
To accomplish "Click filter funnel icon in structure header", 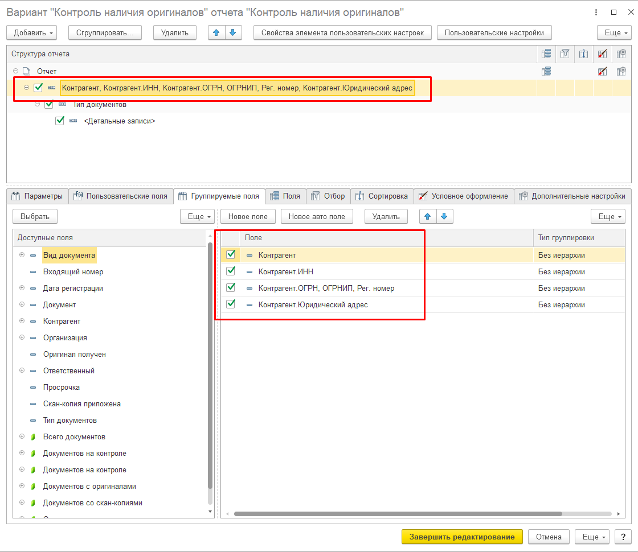I will (565, 53).
